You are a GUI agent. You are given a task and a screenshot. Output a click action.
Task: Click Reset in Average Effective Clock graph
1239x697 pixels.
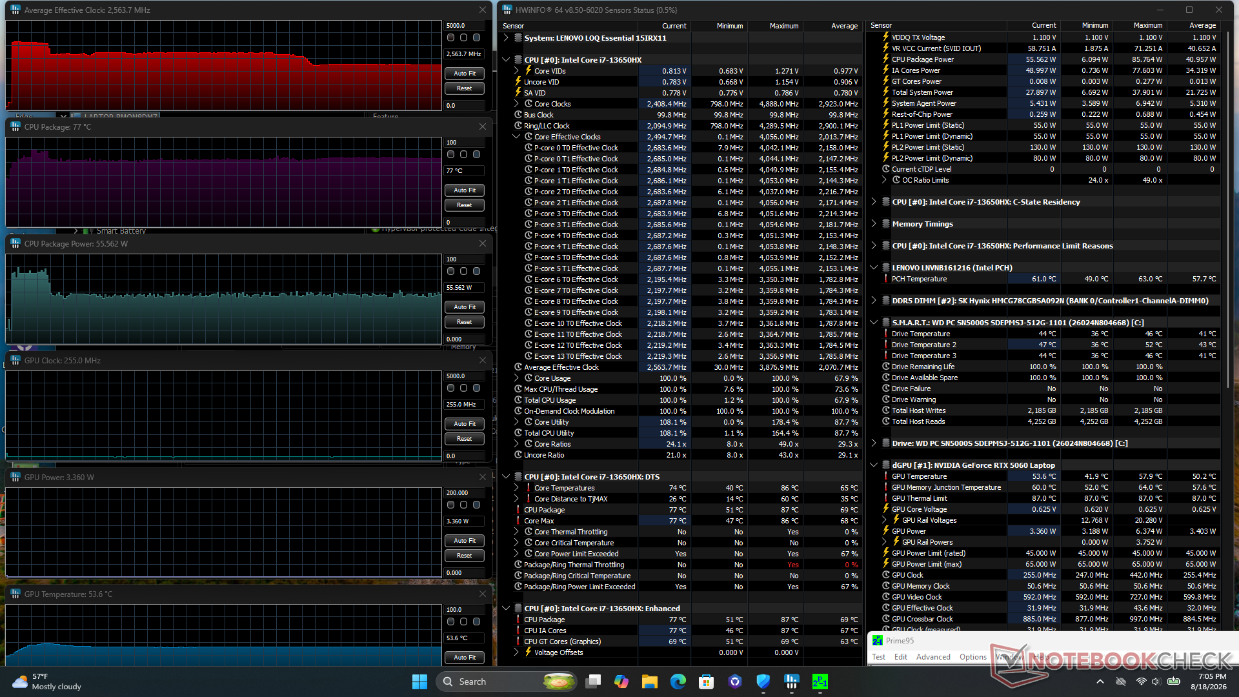(465, 88)
